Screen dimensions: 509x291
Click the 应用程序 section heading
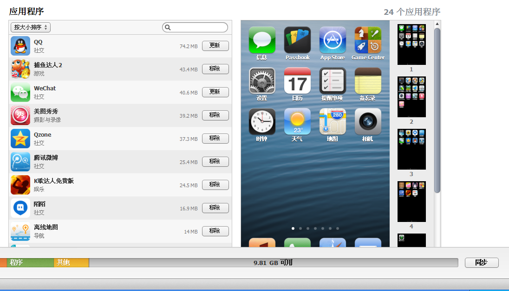tap(26, 11)
